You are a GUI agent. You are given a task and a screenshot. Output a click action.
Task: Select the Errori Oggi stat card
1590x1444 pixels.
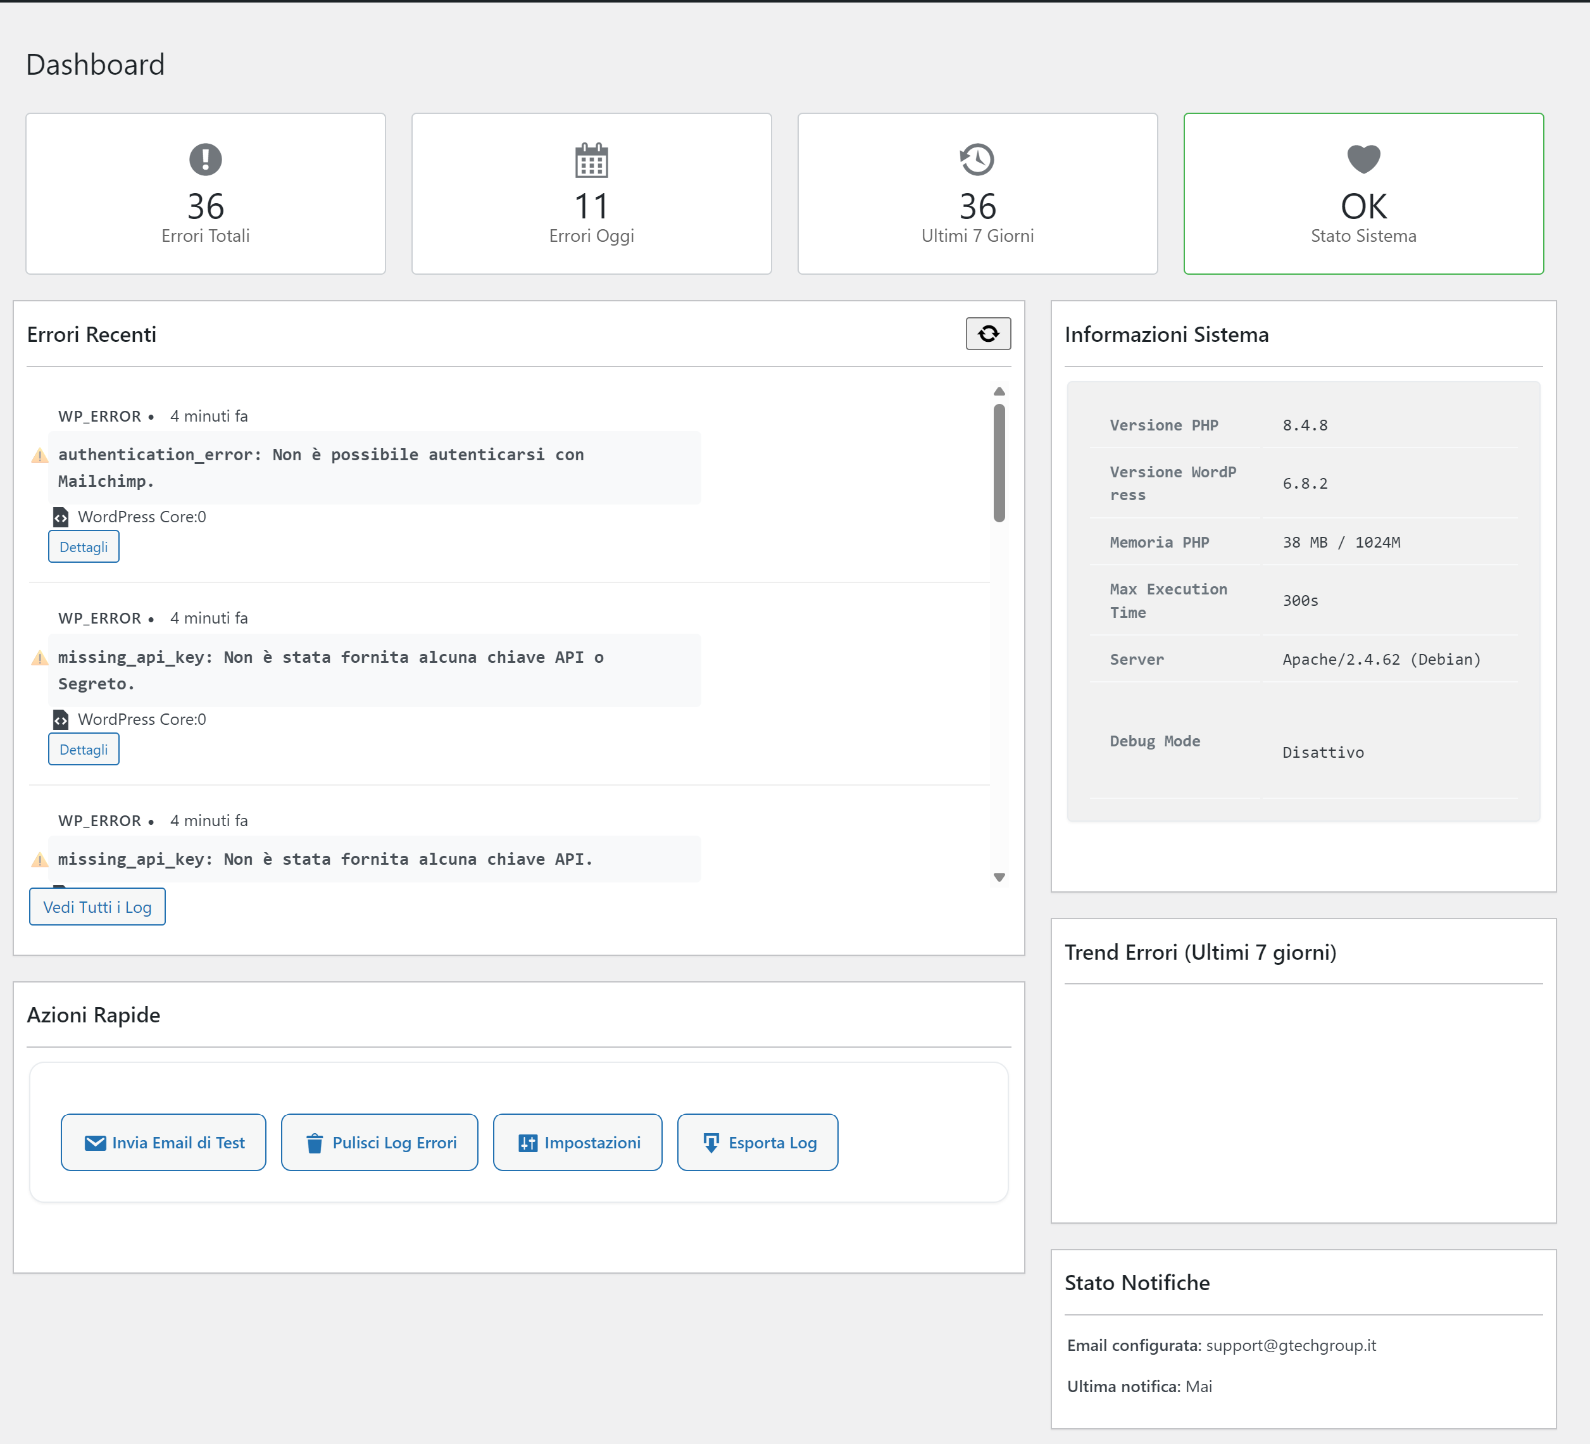592,194
